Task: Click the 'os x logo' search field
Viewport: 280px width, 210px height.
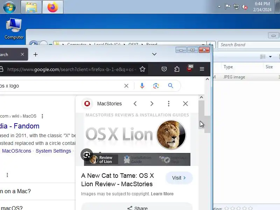Action: tap(61, 86)
